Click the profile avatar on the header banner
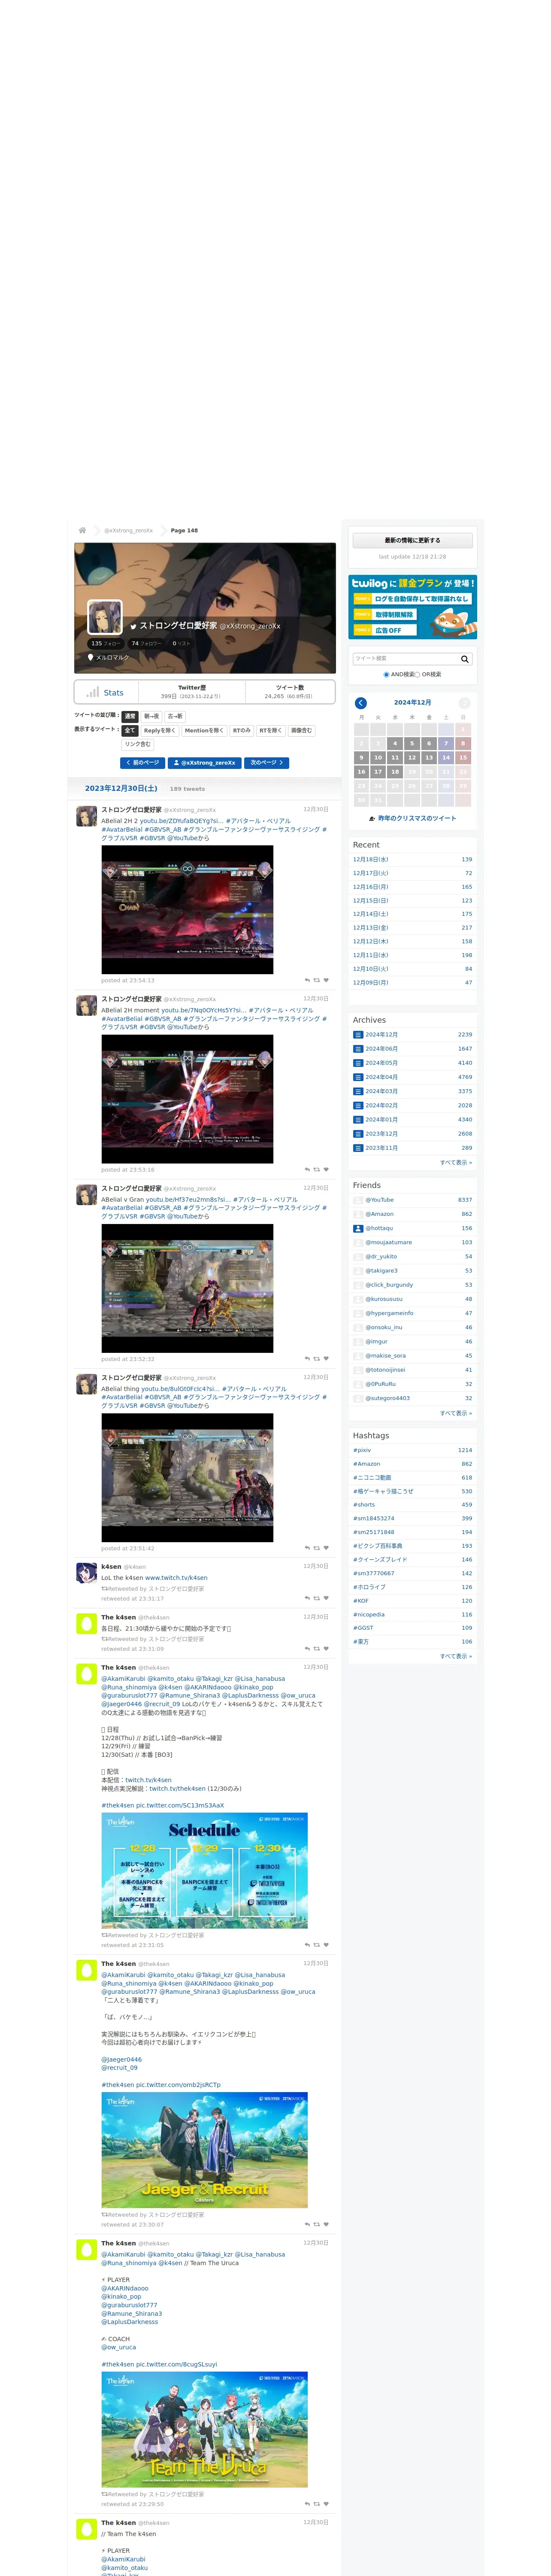 coord(105,617)
